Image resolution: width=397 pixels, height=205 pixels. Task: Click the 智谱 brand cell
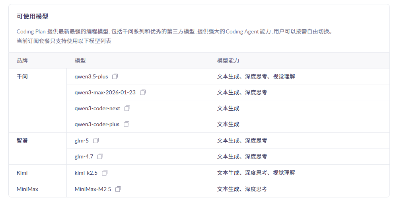click(22, 141)
